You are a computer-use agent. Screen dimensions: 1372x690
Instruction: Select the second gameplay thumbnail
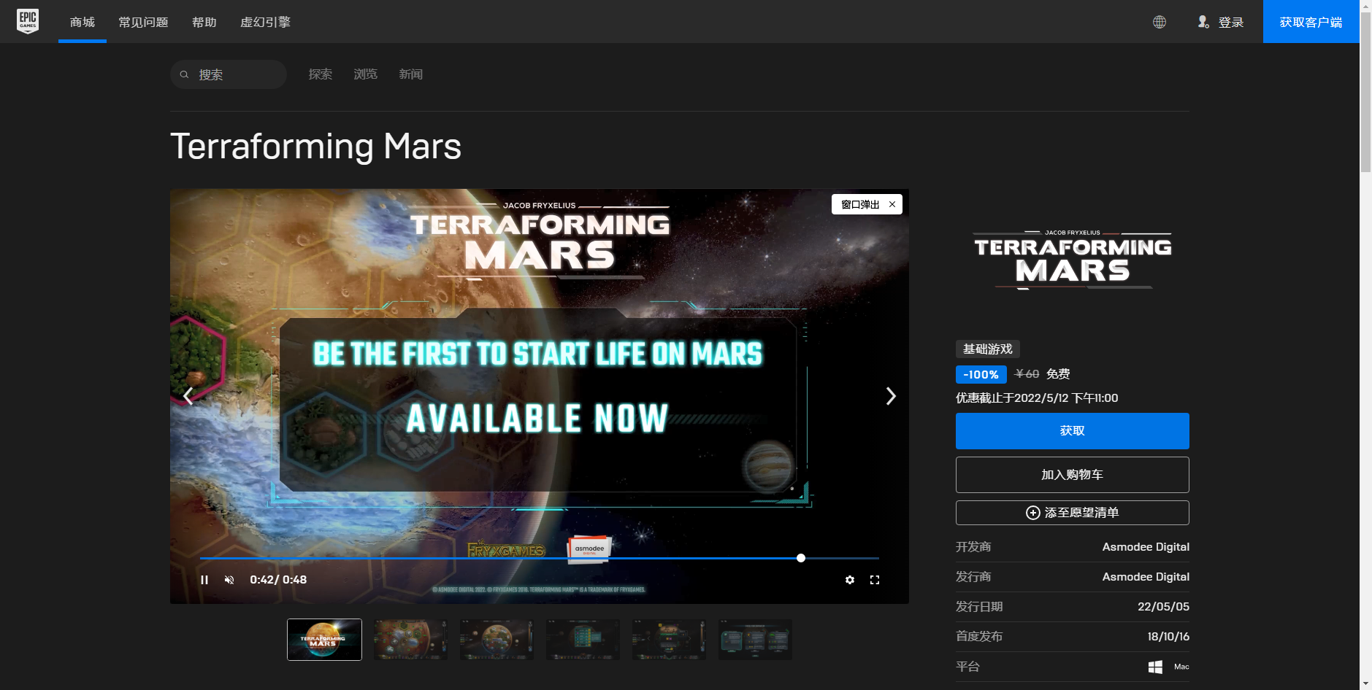410,639
